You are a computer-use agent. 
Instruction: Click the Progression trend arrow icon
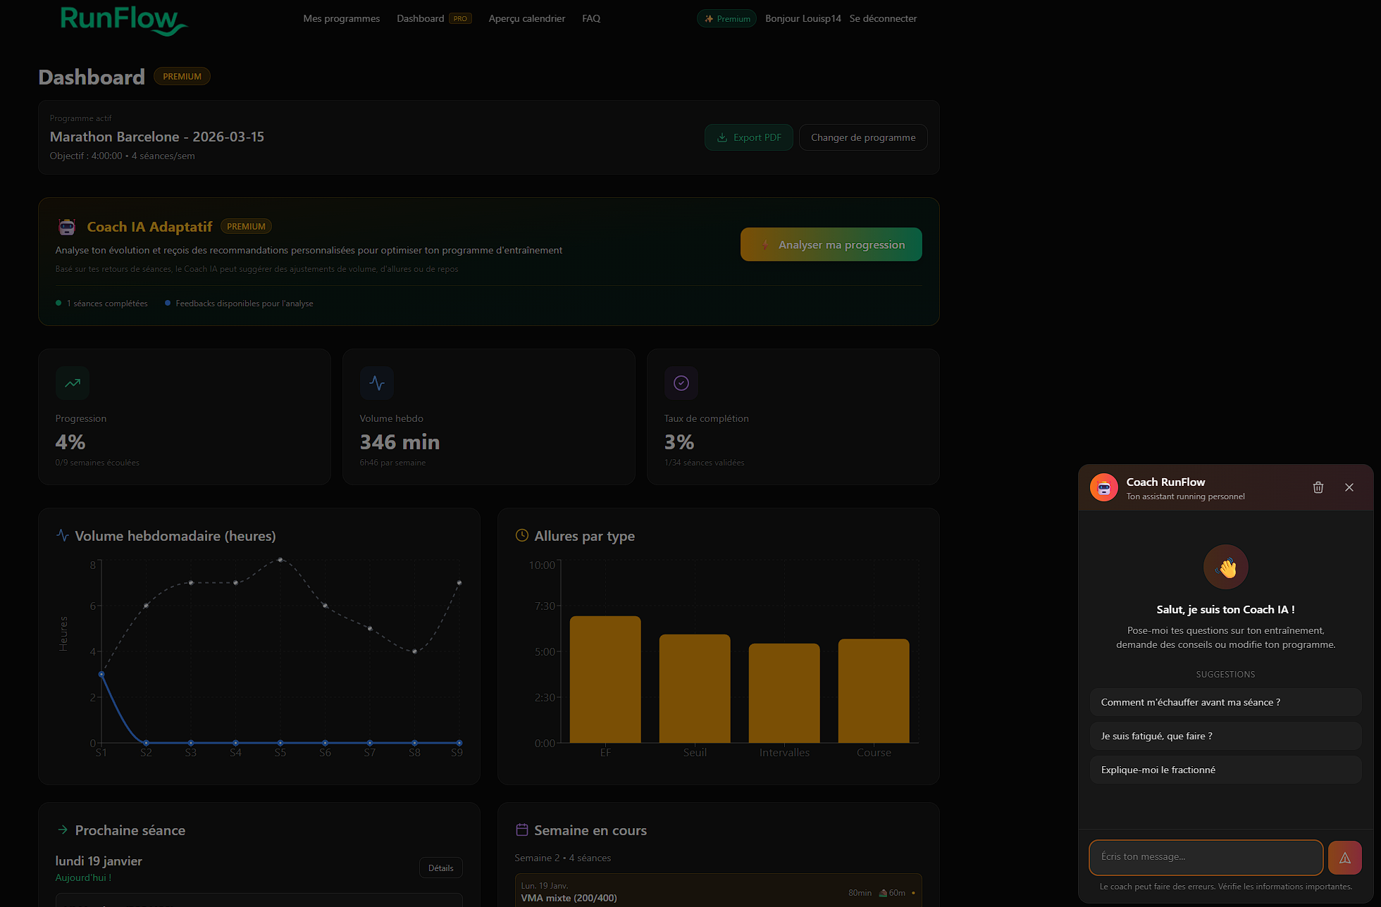(73, 383)
